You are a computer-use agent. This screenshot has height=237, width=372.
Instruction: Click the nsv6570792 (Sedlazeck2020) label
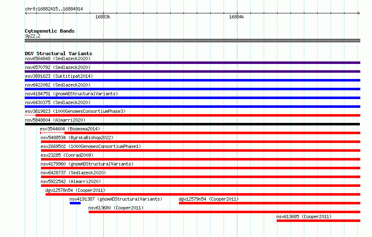(x=58, y=67)
